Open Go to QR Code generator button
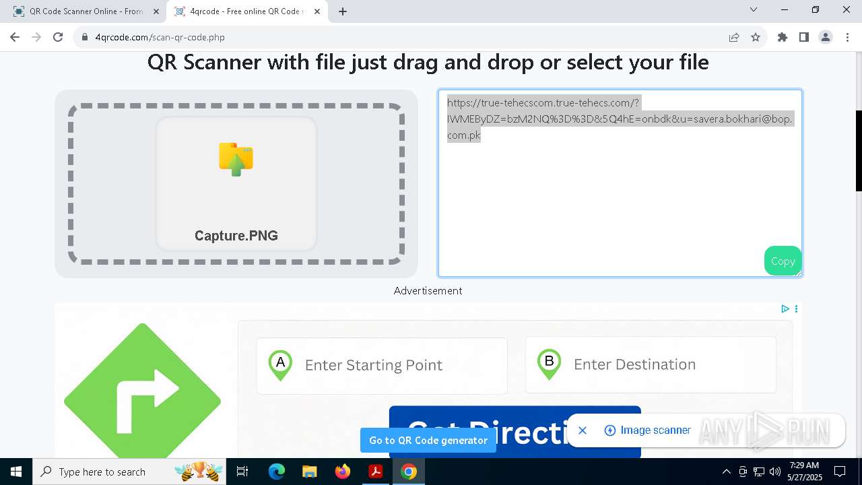This screenshot has width=862, height=485. pyautogui.click(x=428, y=440)
